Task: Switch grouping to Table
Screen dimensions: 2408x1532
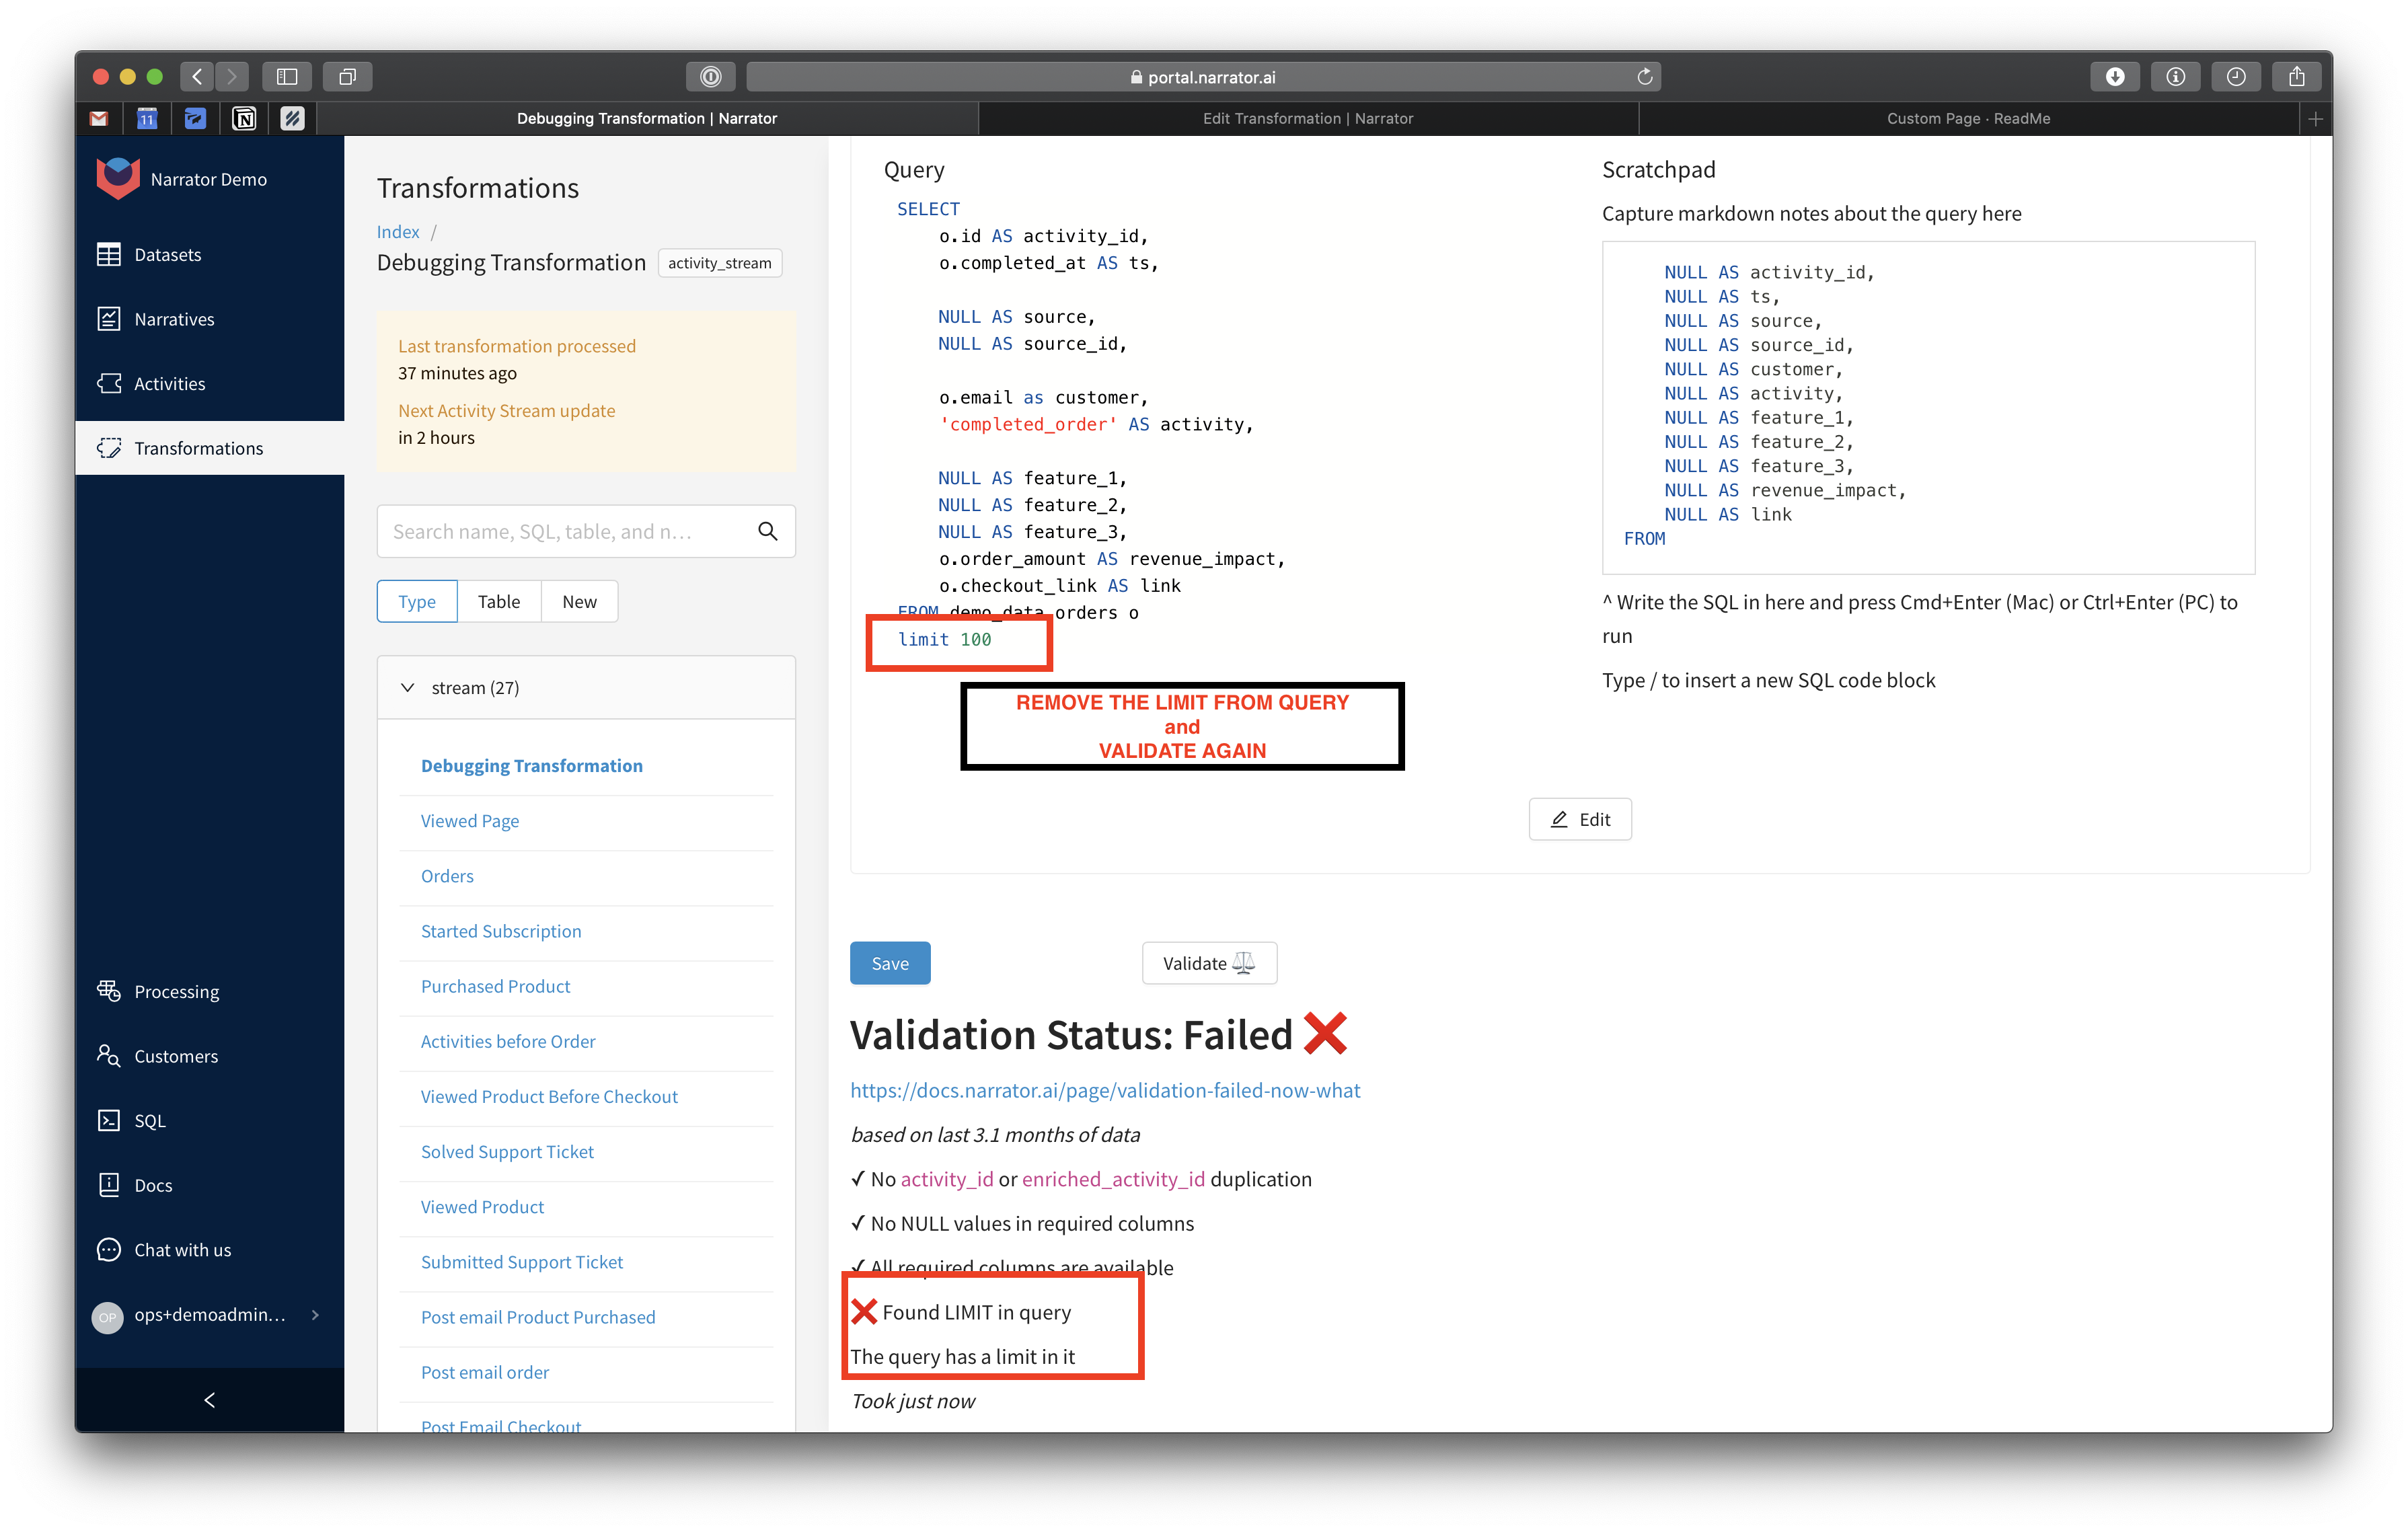Action: click(498, 601)
